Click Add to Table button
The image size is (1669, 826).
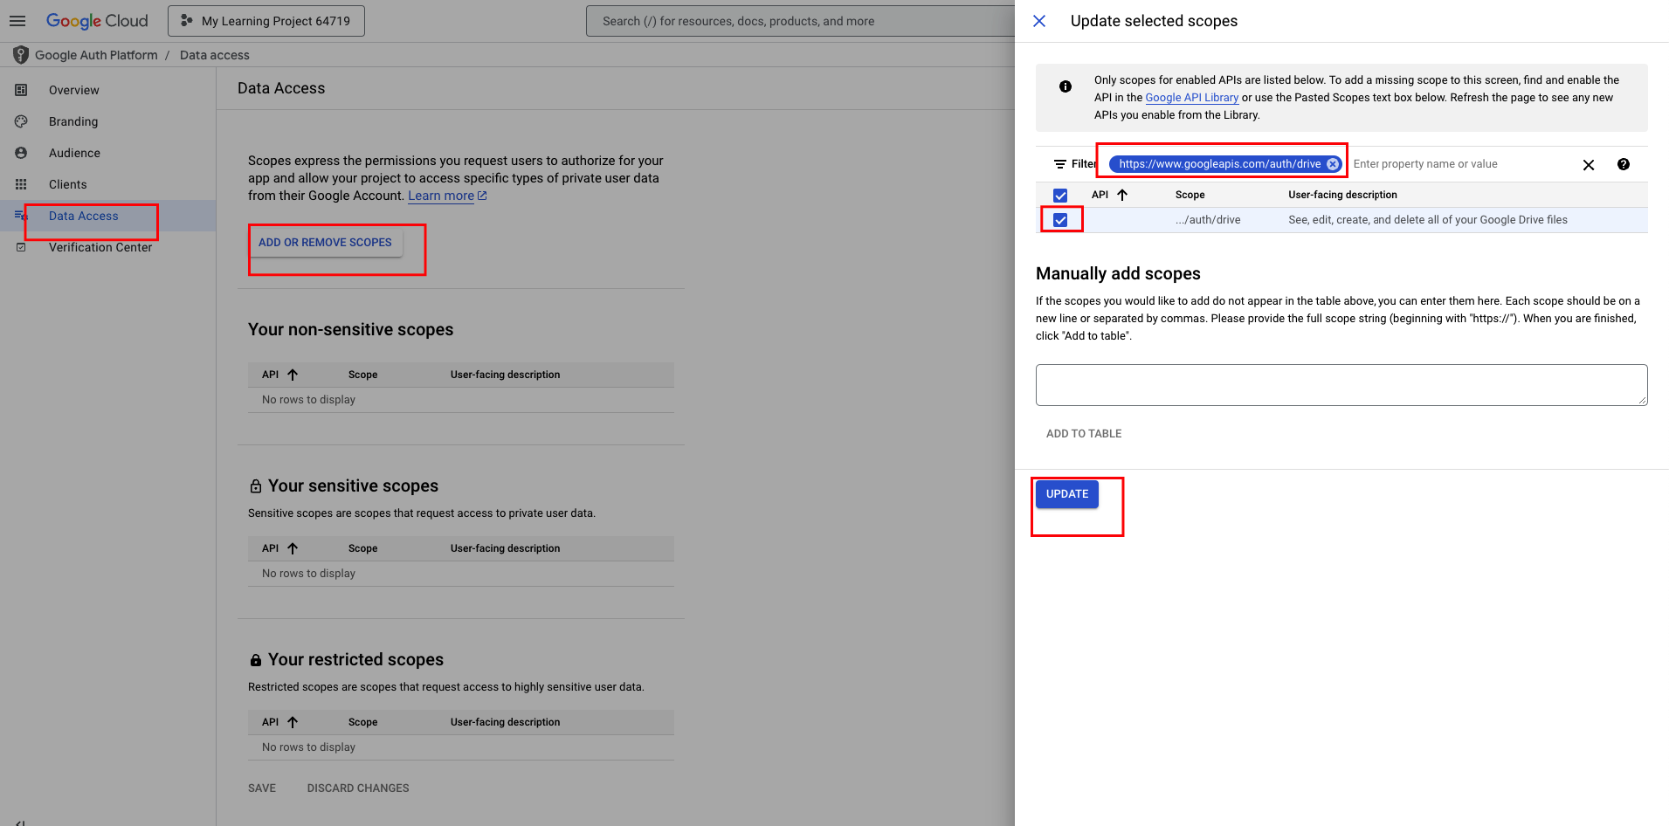[1084, 434]
